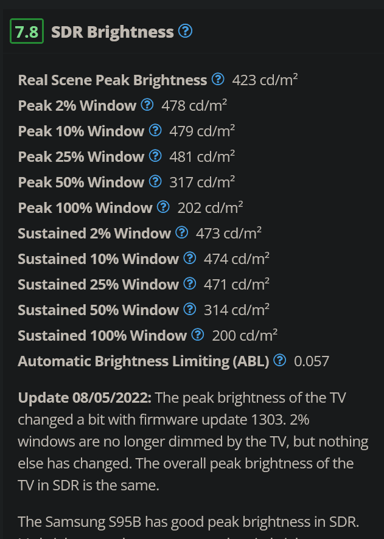Click help icon beside Sustained 10% Window
The width and height of the screenshot is (384, 539).
(x=190, y=259)
